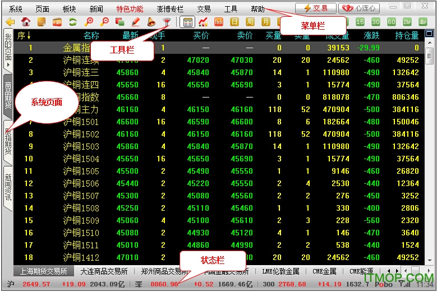Sort by the 序 column header

[24, 35]
